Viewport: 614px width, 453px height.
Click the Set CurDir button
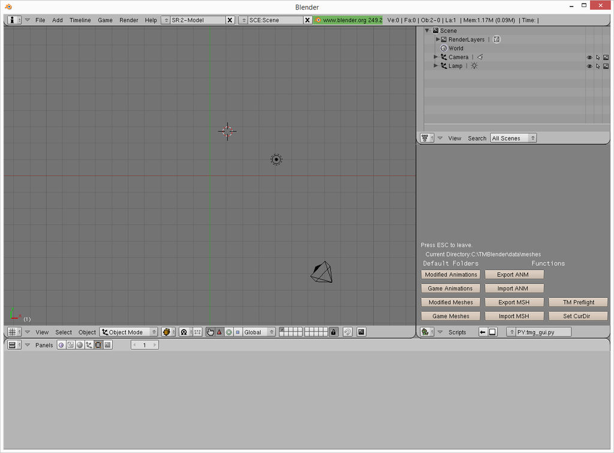(578, 316)
